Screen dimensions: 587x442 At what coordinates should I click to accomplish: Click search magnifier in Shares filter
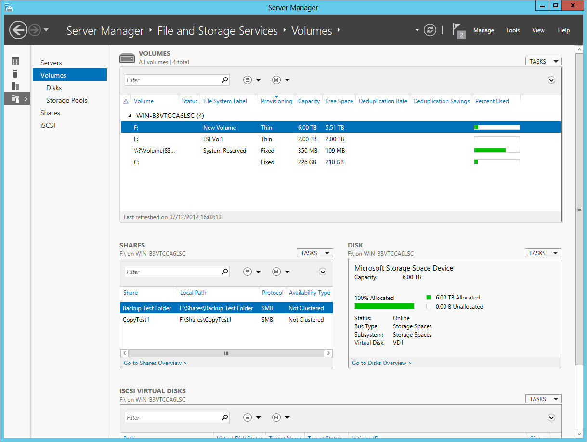coord(224,272)
